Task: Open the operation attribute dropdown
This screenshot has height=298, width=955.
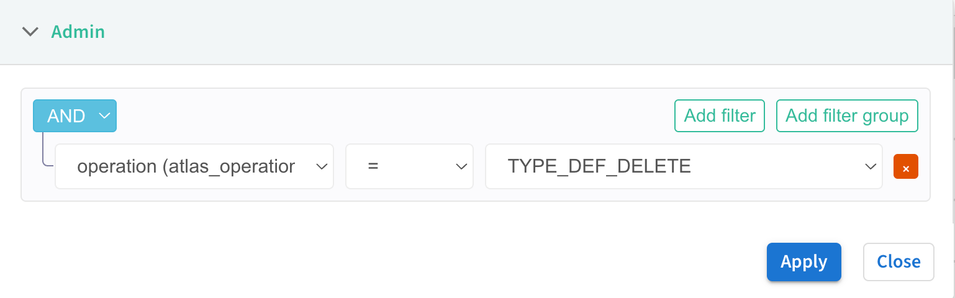Action: tap(194, 166)
